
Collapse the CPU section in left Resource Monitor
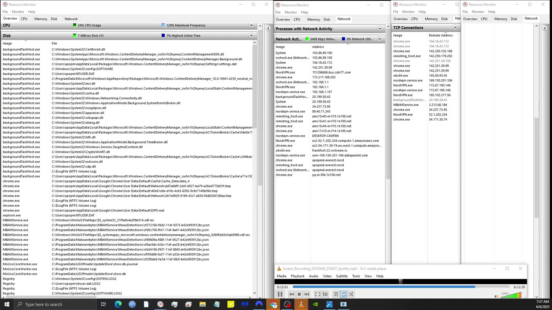[251, 25]
